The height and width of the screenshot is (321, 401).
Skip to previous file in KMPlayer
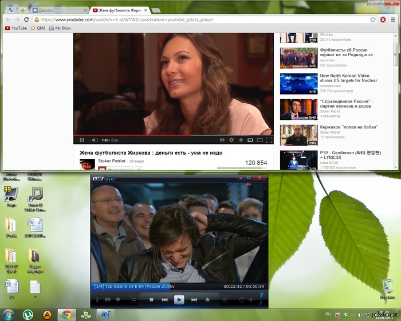(165, 299)
